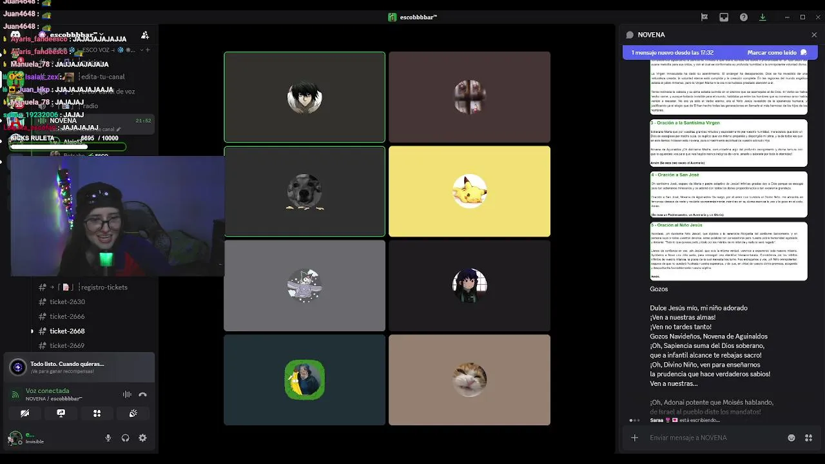Open noise suppression waveform icon
Image resolution: width=825 pixels, height=464 pixels.
(x=127, y=394)
